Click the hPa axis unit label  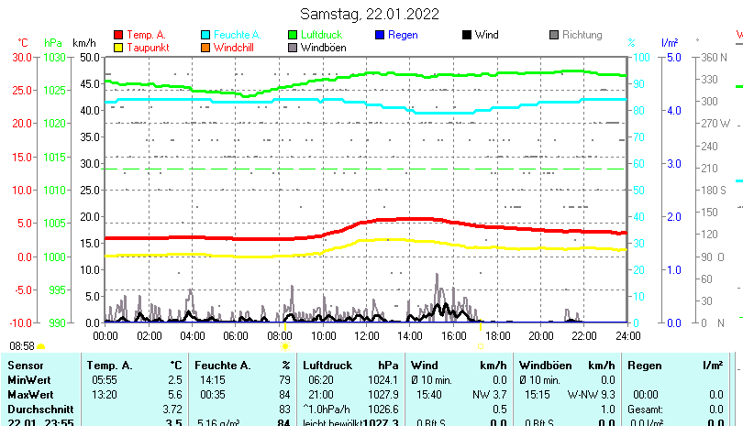(53, 43)
